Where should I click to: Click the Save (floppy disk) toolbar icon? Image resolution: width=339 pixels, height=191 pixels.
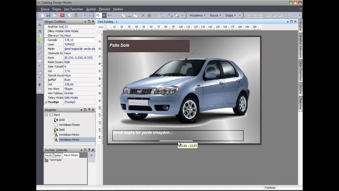pyautogui.click(x=48, y=15)
